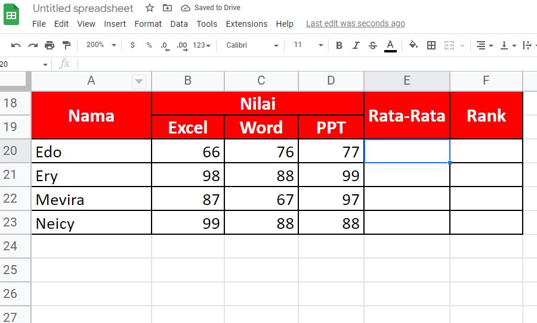Image resolution: width=537 pixels, height=323 pixels.
Task: Open the more formats 123 dropdown
Action: pos(202,45)
